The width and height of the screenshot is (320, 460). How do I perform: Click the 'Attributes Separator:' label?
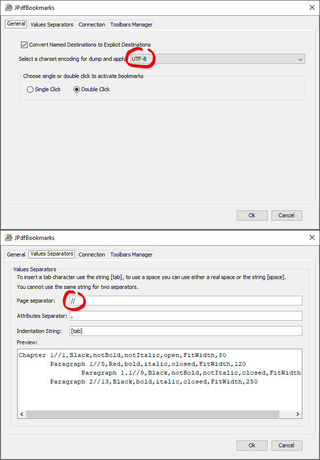[x=42, y=316]
